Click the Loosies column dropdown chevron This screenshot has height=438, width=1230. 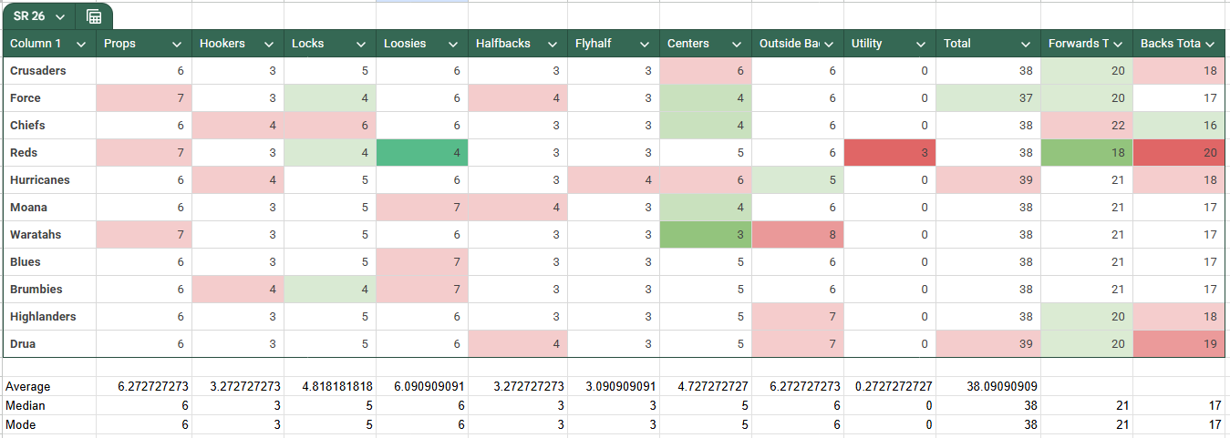(x=453, y=44)
